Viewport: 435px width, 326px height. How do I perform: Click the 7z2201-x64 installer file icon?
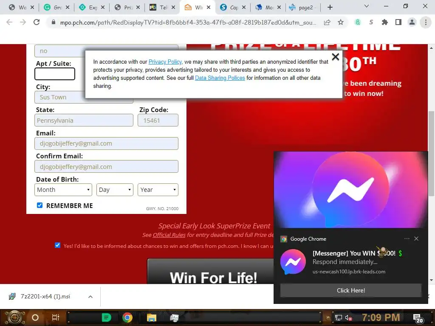[12, 296]
